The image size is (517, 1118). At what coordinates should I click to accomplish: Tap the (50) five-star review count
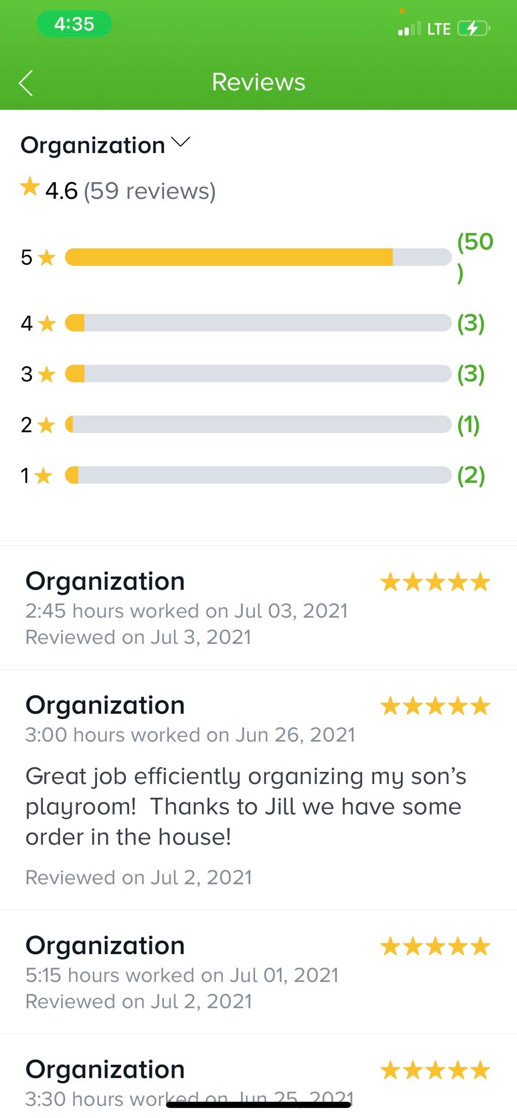click(475, 257)
